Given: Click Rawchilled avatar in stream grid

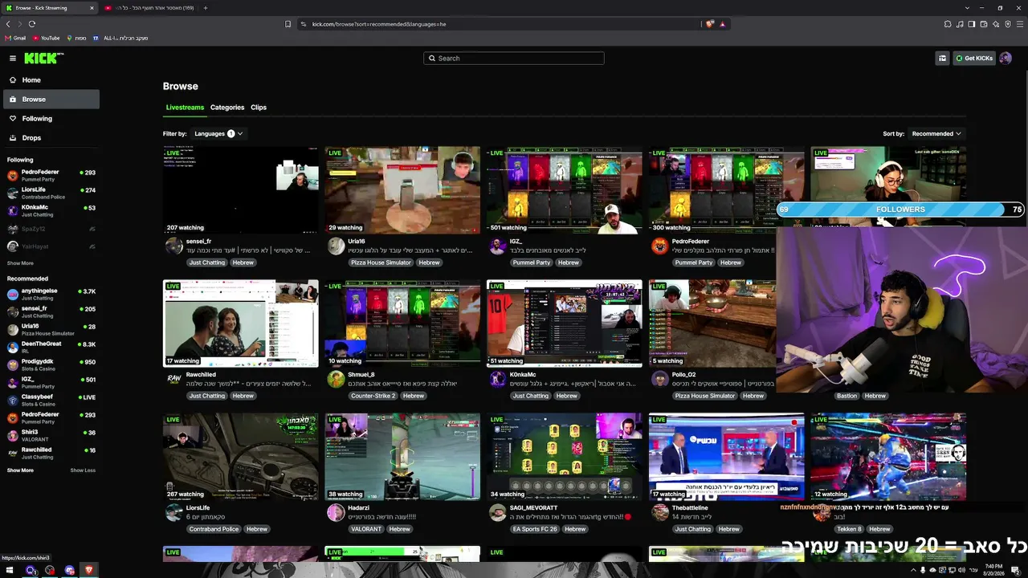Looking at the screenshot, I should tap(174, 379).
